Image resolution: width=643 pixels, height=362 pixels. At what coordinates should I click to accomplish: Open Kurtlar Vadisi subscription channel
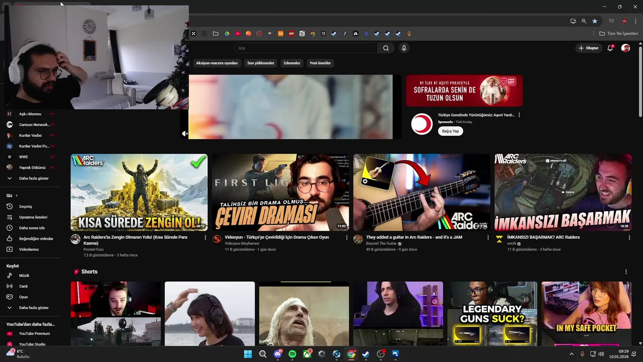point(30,136)
